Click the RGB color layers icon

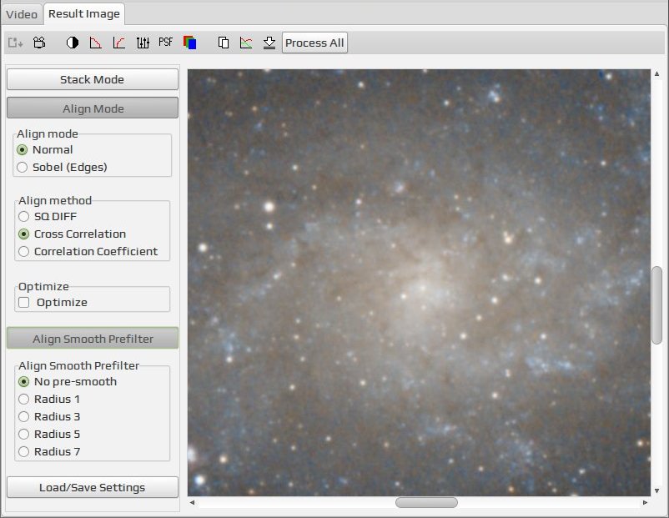(190, 43)
